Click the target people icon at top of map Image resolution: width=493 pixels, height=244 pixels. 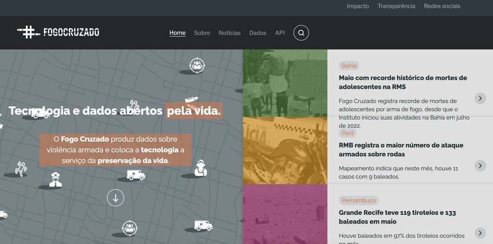pyautogui.click(x=197, y=65)
